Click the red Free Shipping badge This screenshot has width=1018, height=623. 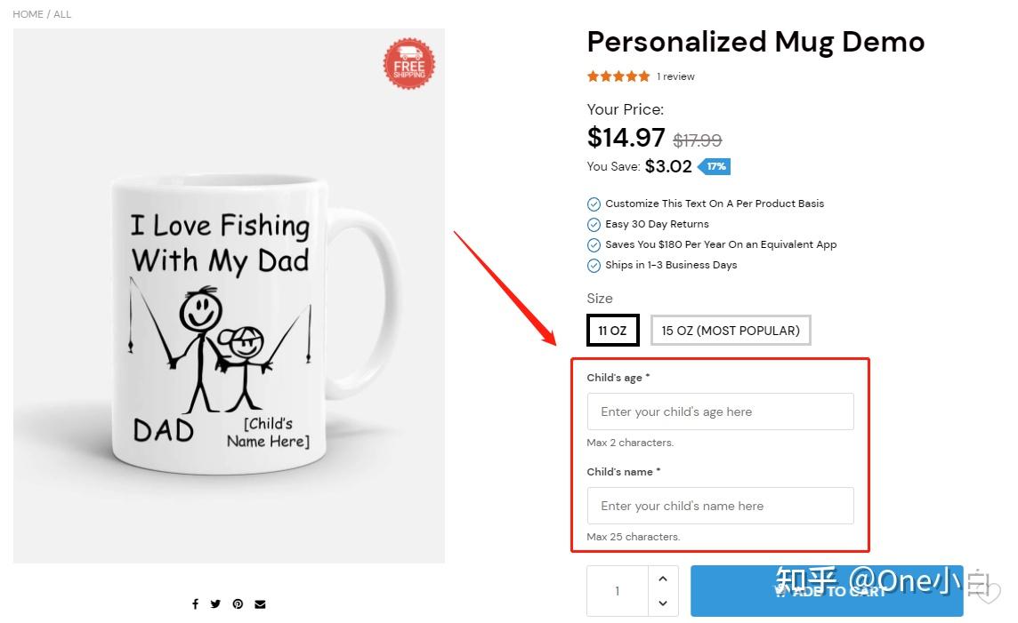coord(408,63)
